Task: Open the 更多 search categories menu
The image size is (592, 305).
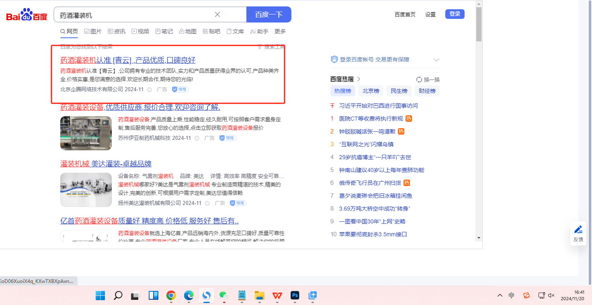Action: pyautogui.click(x=280, y=31)
